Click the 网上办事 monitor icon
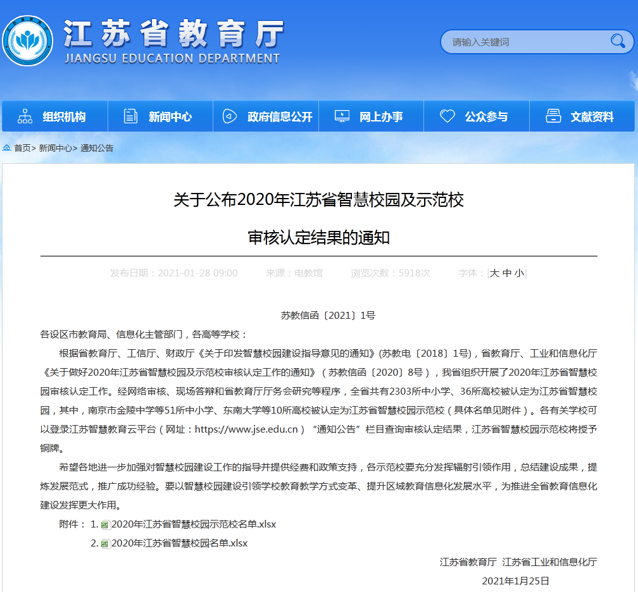 tap(342, 116)
